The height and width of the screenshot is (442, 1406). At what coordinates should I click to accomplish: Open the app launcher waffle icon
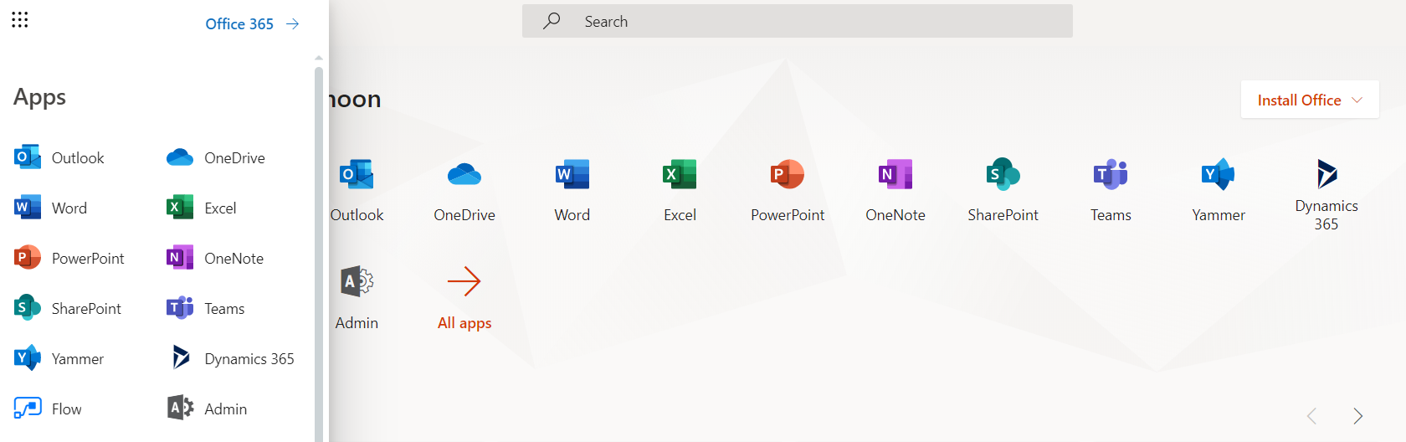point(20,20)
